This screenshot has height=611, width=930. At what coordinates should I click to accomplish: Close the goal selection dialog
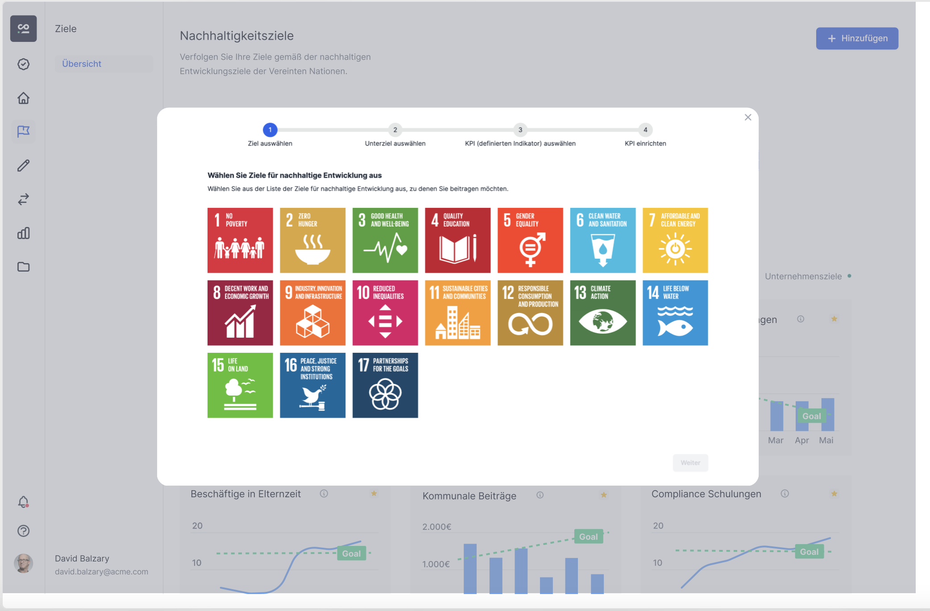tap(748, 117)
